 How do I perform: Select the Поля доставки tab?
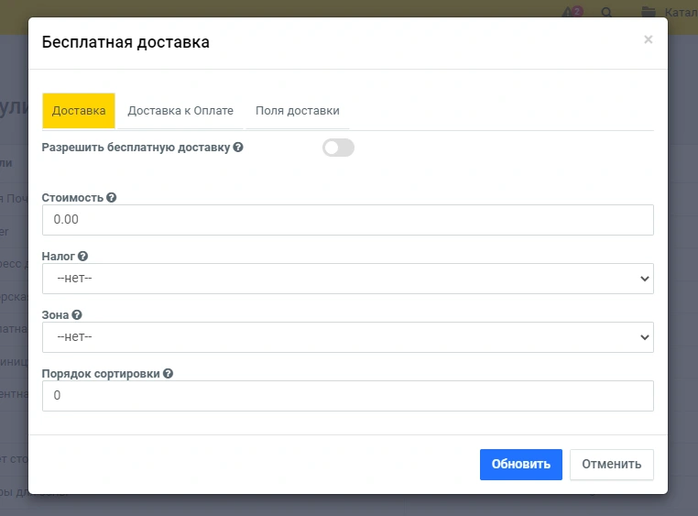(298, 111)
